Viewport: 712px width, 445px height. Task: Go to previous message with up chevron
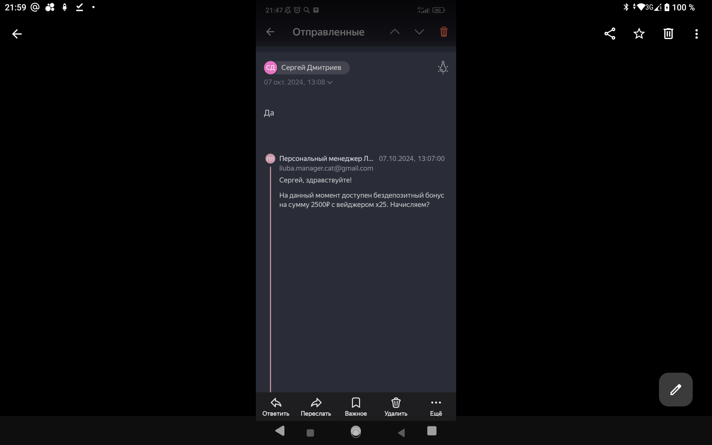pos(395,32)
